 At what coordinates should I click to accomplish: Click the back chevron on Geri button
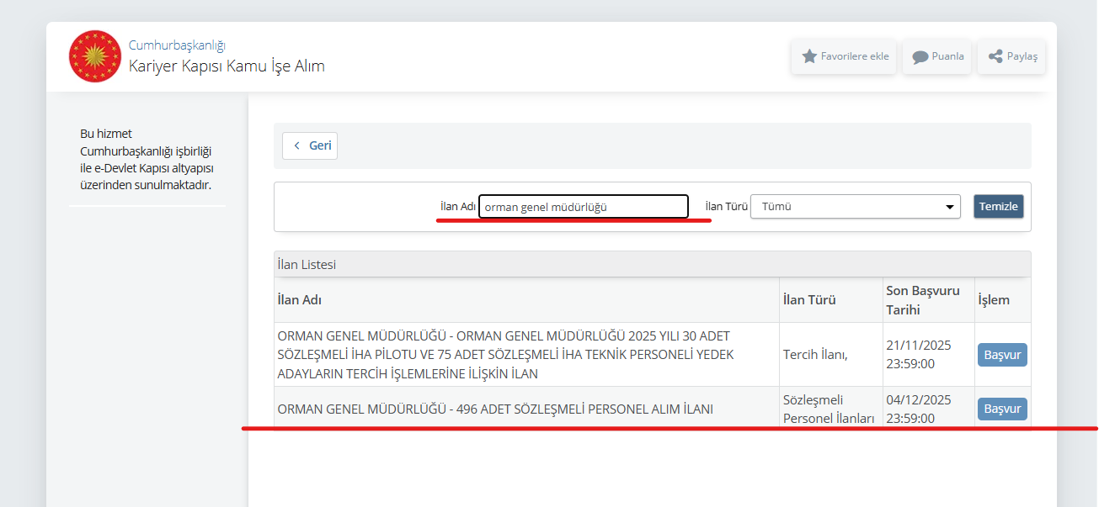tap(296, 145)
